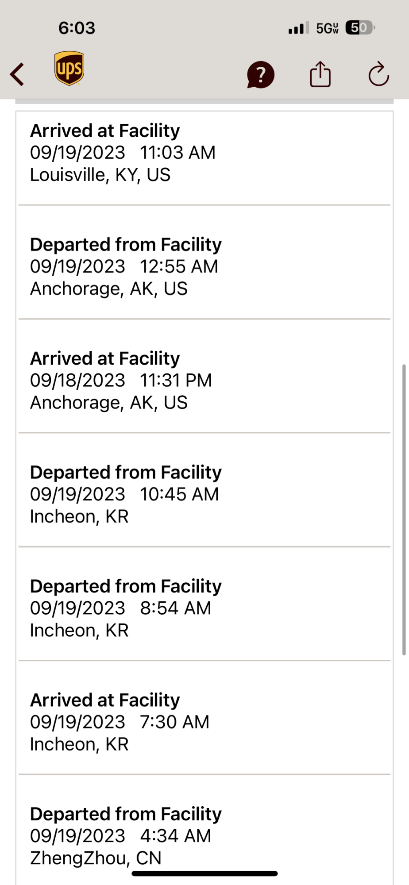Viewport: 409px width, 885px height.
Task: Tap the Louisville, KY, US location text
Action: (100, 175)
